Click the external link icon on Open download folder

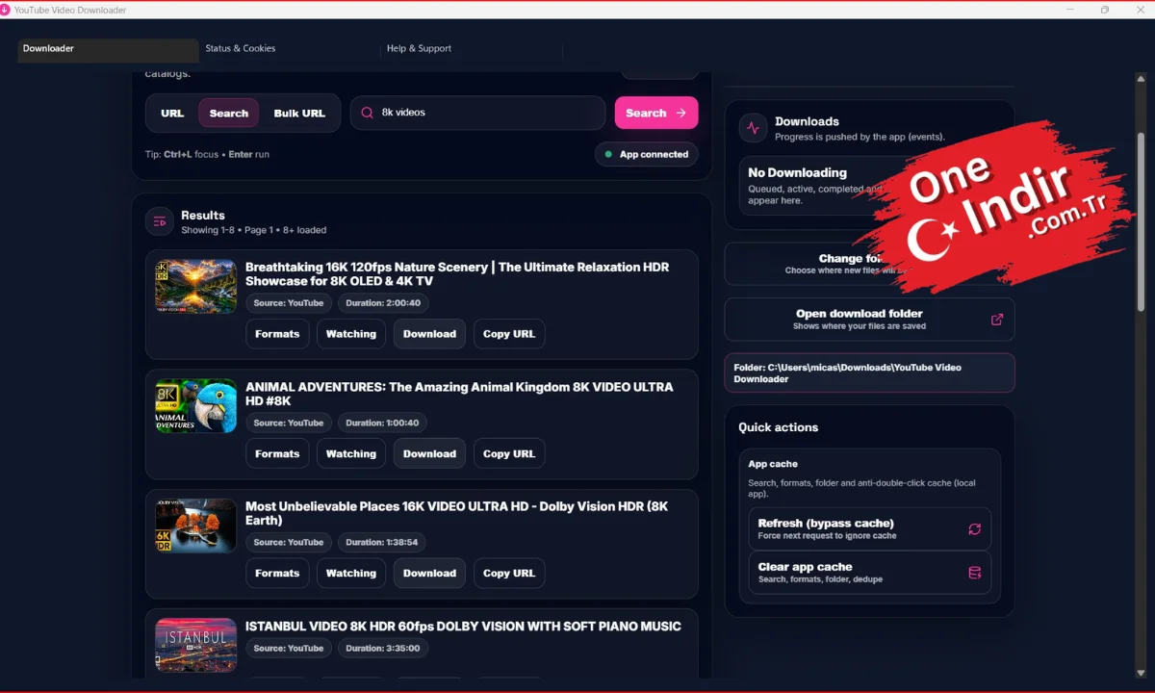pyautogui.click(x=997, y=320)
